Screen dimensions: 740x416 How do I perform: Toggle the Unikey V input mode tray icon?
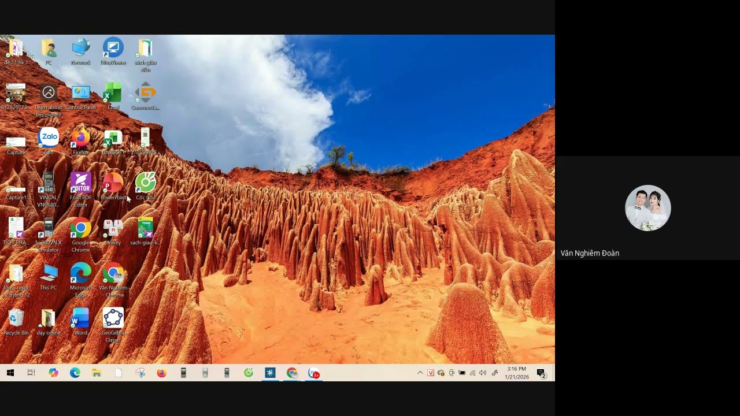[431, 373]
